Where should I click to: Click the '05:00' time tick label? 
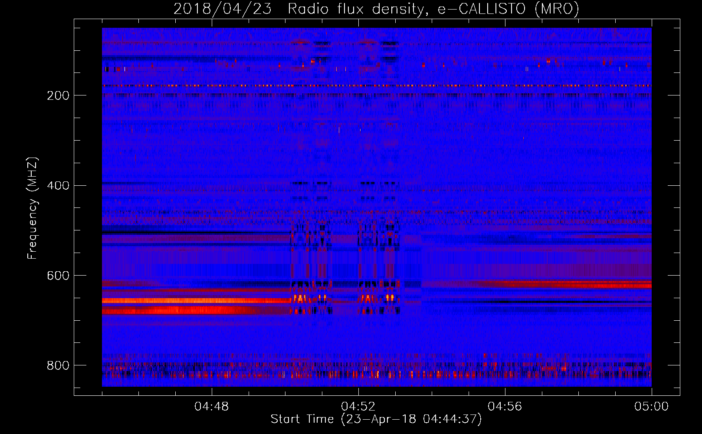point(652,407)
